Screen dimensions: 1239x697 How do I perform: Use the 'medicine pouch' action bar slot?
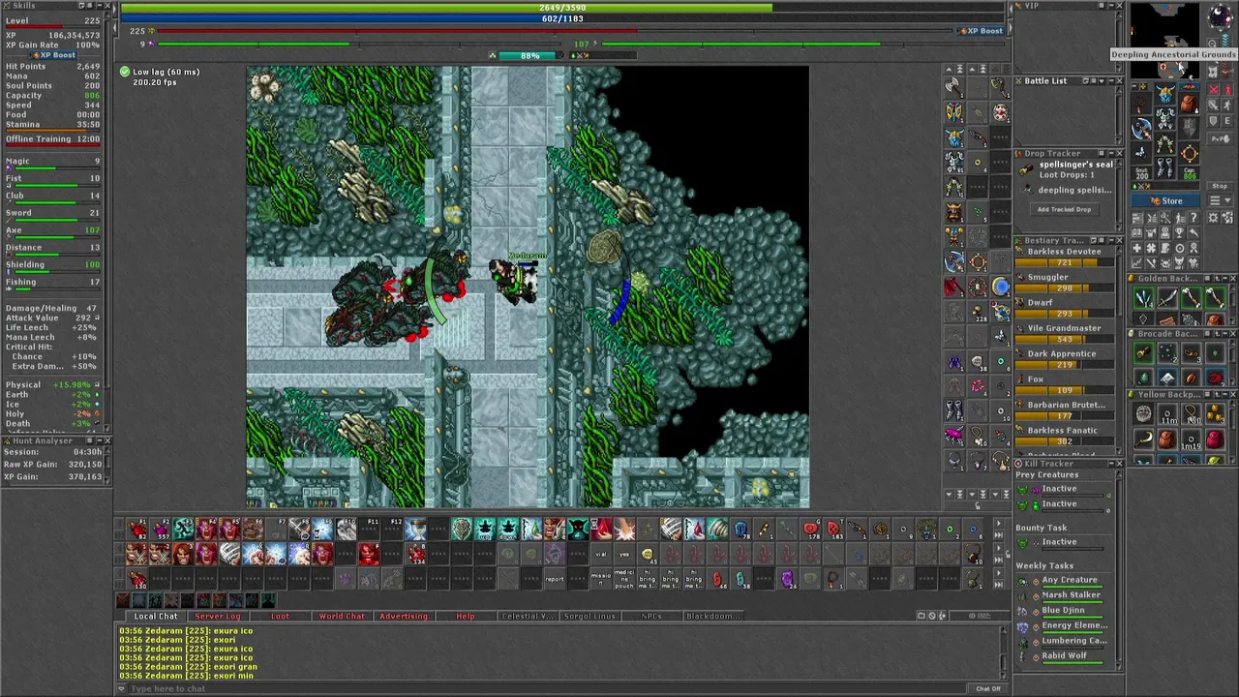pyautogui.click(x=624, y=579)
